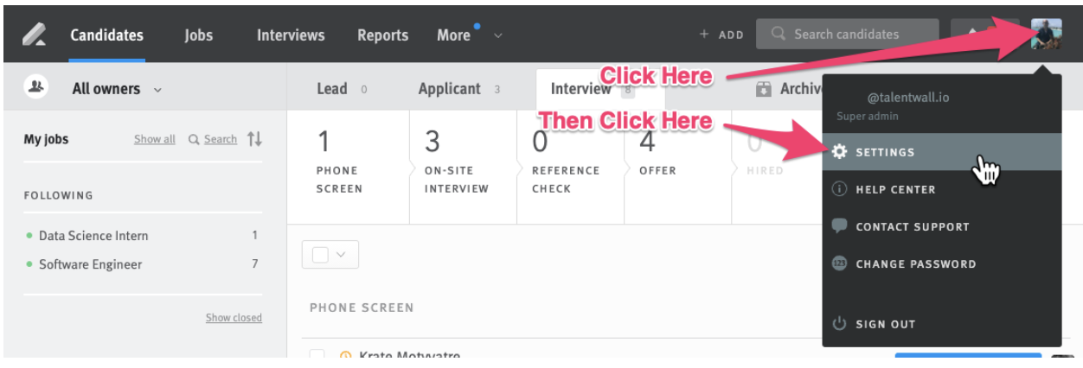Click the PHONE SCREEN list heading
Viewport: 1083px width, 368px height.
coord(362,308)
